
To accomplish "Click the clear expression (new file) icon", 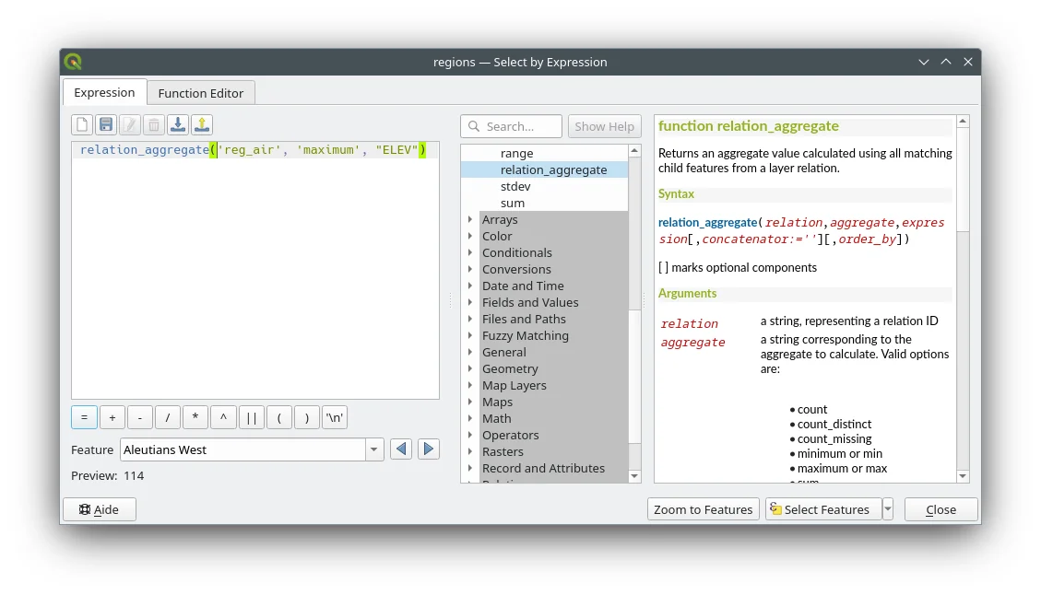I will tap(83, 125).
